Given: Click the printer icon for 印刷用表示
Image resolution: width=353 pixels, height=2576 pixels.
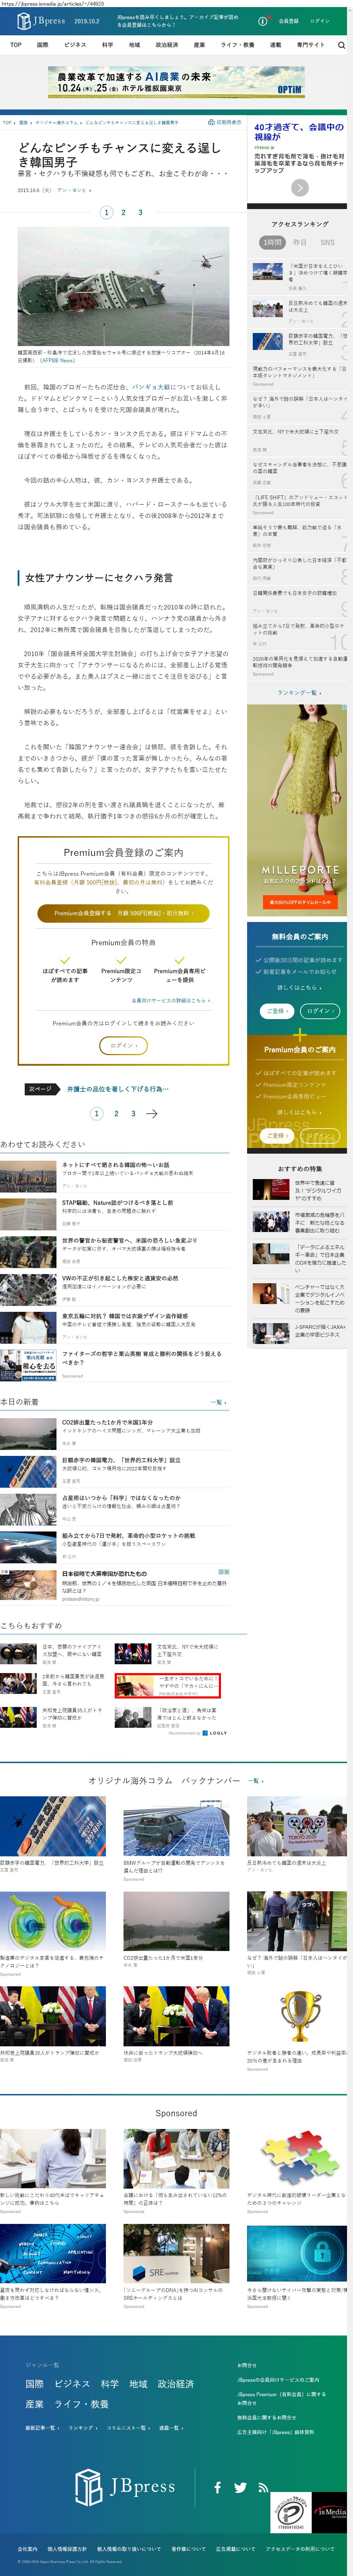Looking at the screenshot, I should tap(211, 122).
